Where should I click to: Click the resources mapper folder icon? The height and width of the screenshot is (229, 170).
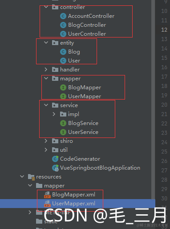(39, 186)
